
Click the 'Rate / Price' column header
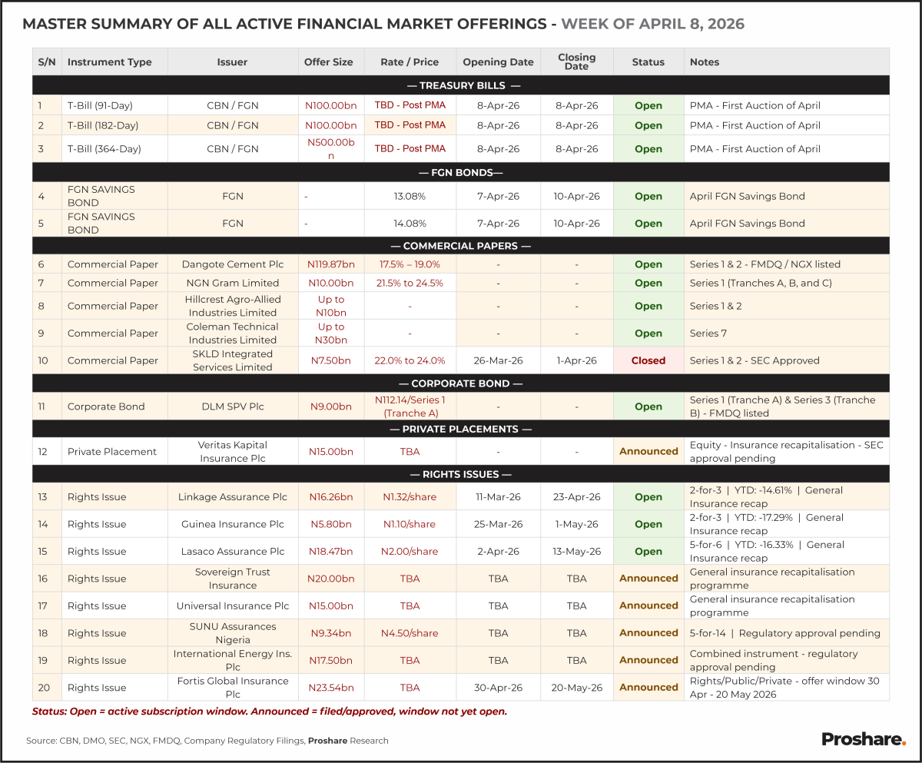coord(410,61)
